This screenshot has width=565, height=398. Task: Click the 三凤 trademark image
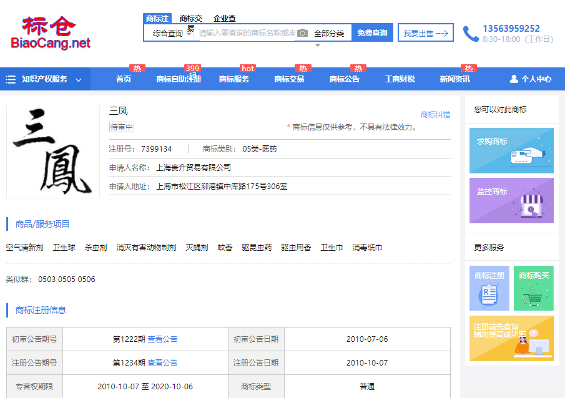[53, 151]
